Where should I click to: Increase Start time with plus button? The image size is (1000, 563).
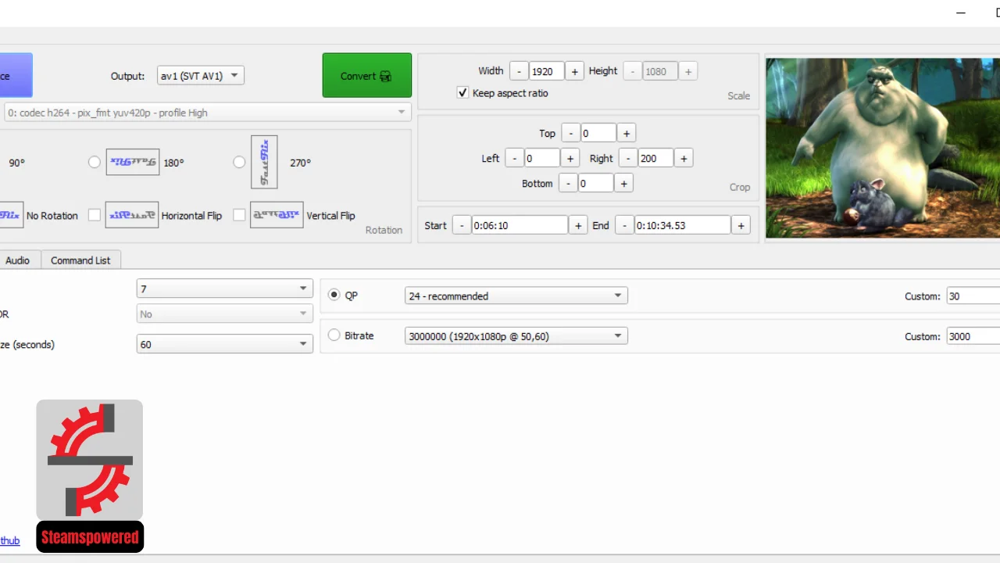tap(578, 225)
